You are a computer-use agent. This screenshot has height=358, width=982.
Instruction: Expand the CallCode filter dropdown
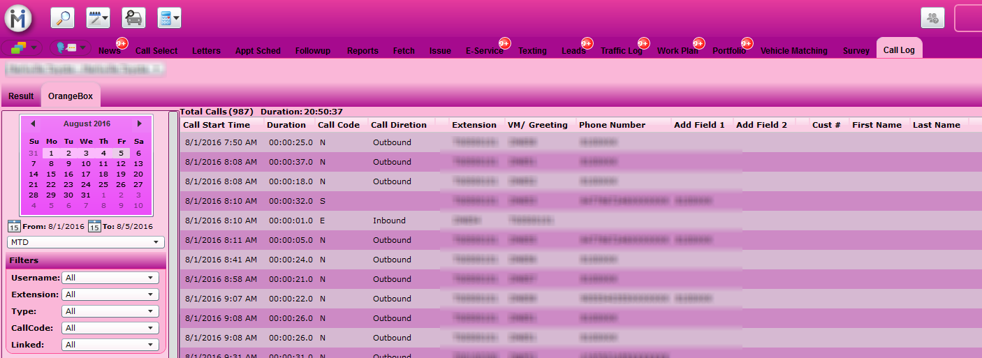click(110, 328)
